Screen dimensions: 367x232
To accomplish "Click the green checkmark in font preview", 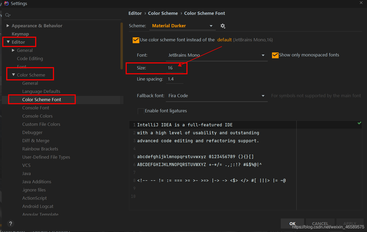I will point(359,123).
